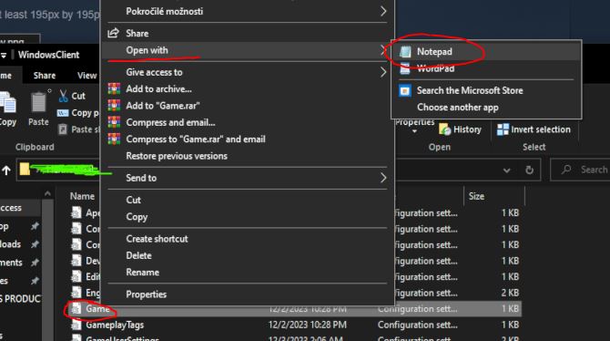Choose Notepad in Open with submenu

[x=486, y=51]
